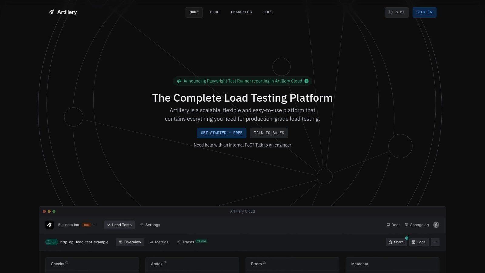Open Settings via the gear icon
This screenshot has height=273, width=485.
[x=142, y=225]
